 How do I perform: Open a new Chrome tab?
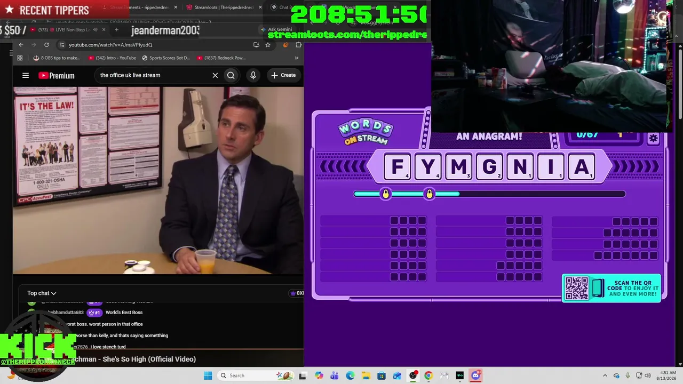116,30
